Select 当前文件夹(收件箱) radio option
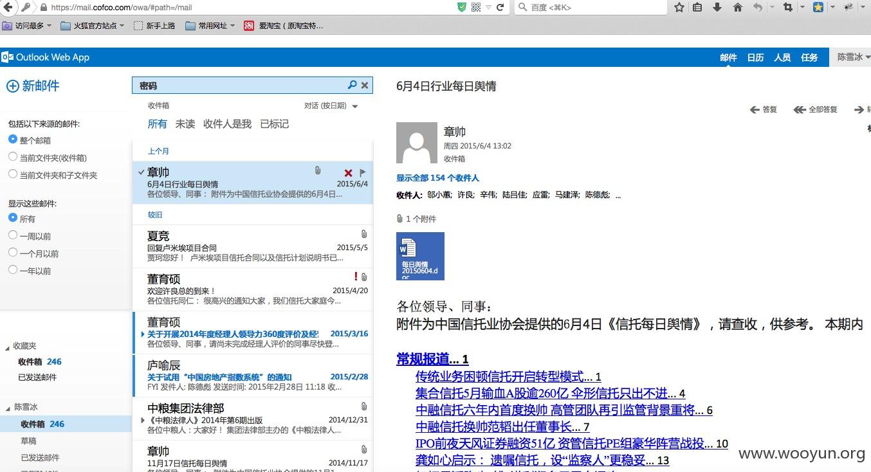The height and width of the screenshot is (472, 871). pos(13,157)
